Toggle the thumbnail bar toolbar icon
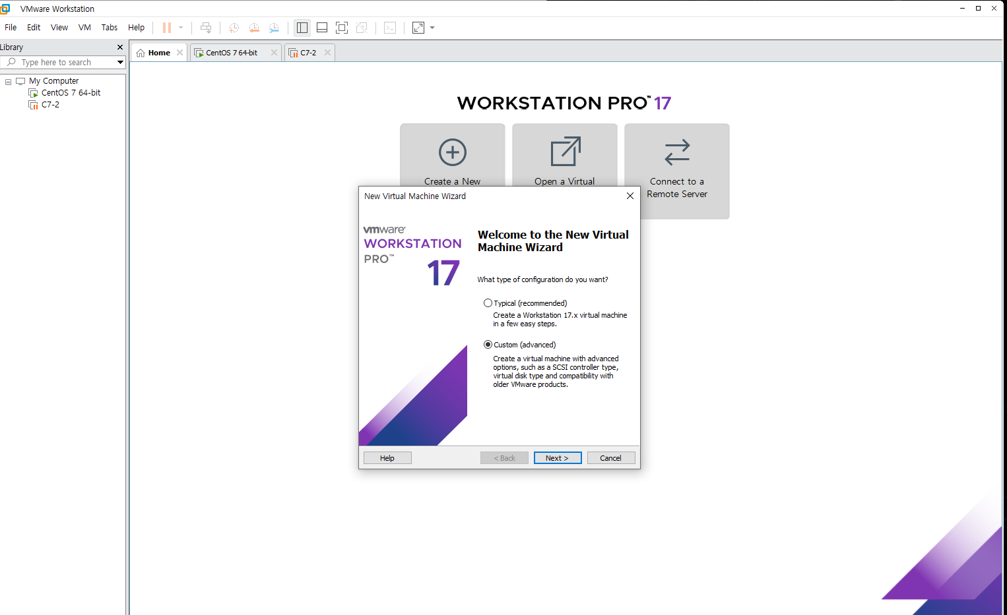The width and height of the screenshot is (1007, 615). [322, 28]
